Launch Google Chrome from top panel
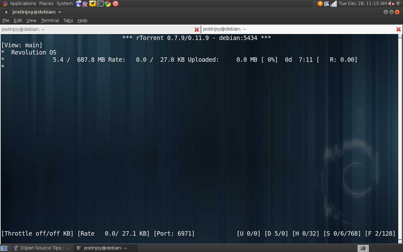This screenshot has width=403, height=252. click(108, 4)
